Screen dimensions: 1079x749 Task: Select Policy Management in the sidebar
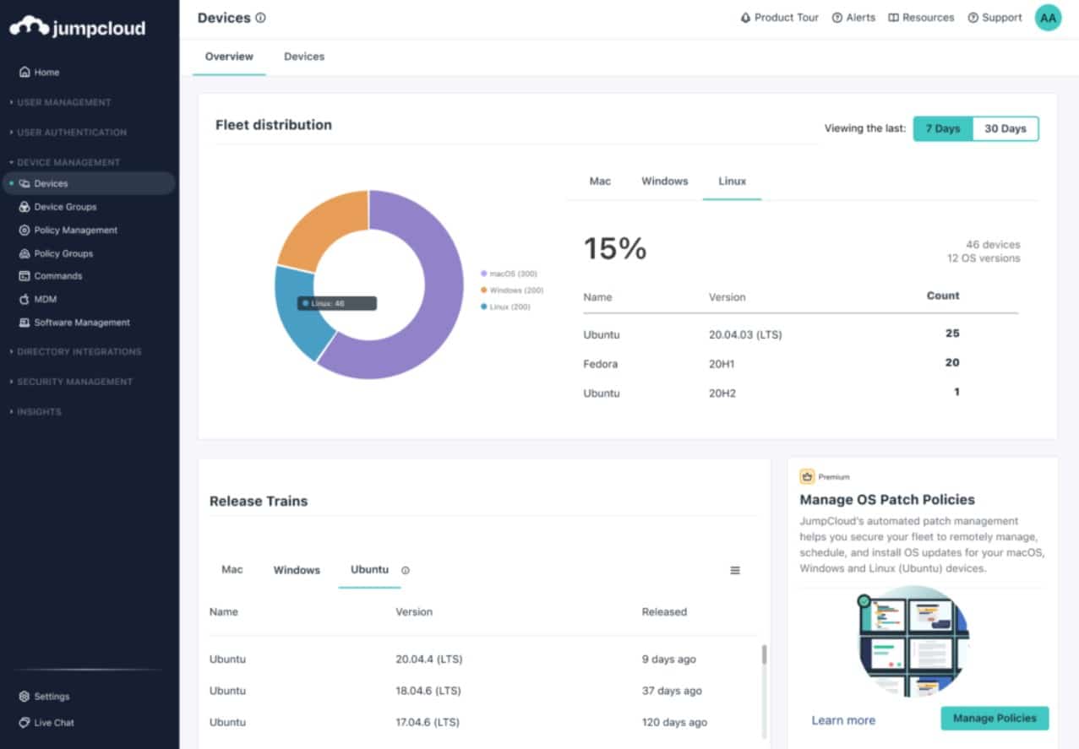click(74, 230)
